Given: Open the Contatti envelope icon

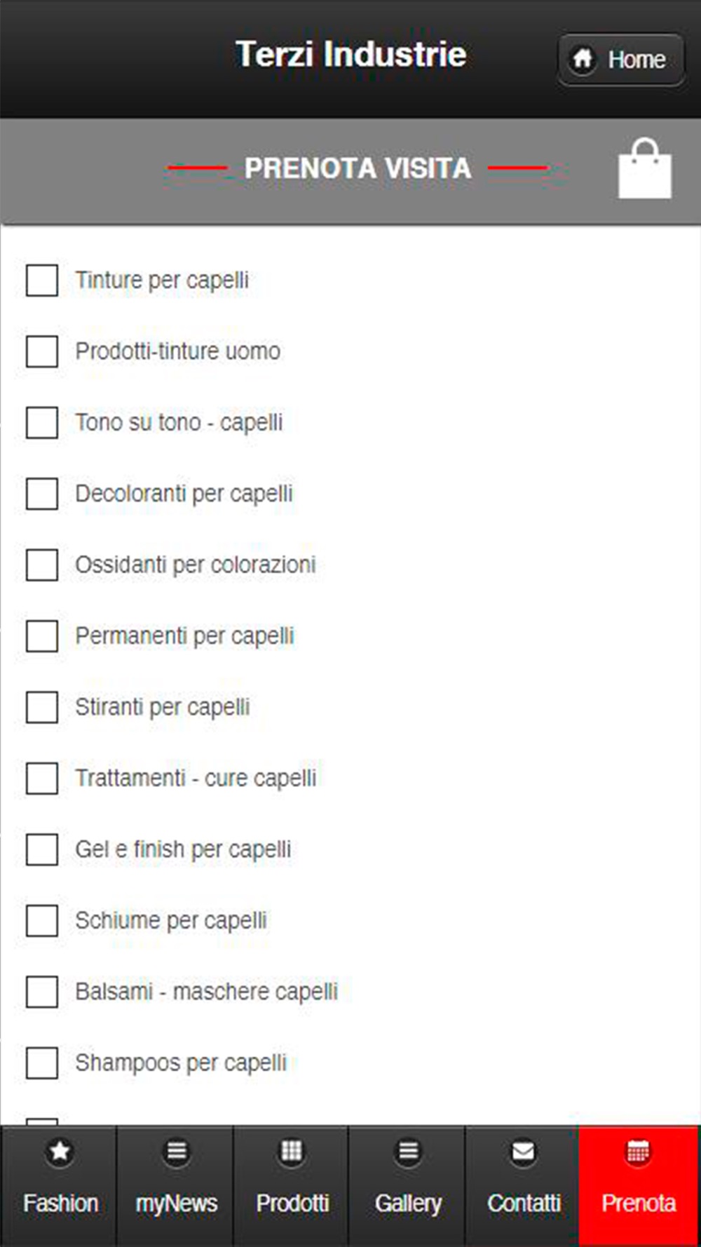Looking at the screenshot, I should coord(523,1152).
